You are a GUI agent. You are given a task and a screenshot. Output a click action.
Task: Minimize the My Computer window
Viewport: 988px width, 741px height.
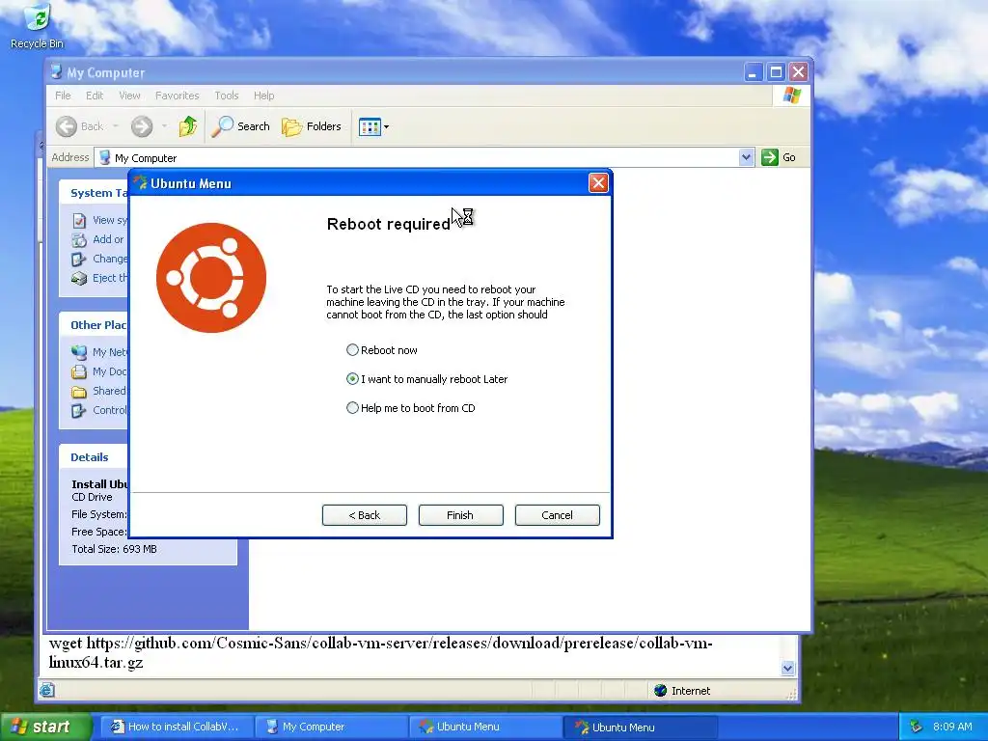(753, 72)
